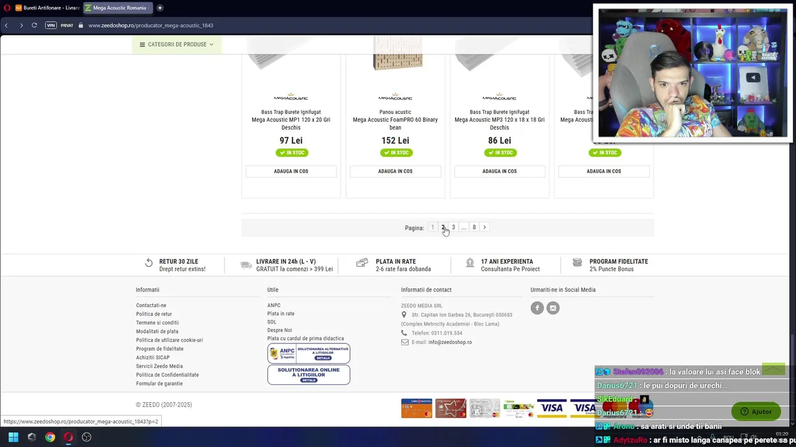796x447 pixels.
Task: Open Termene si conditii link
Action: pyautogui.click(x=157, y=323)
